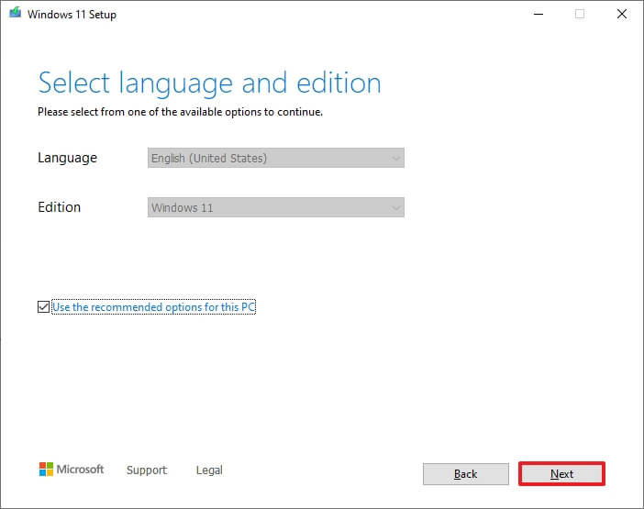Click the chevron on the Edition combo box

pos(395,207)
